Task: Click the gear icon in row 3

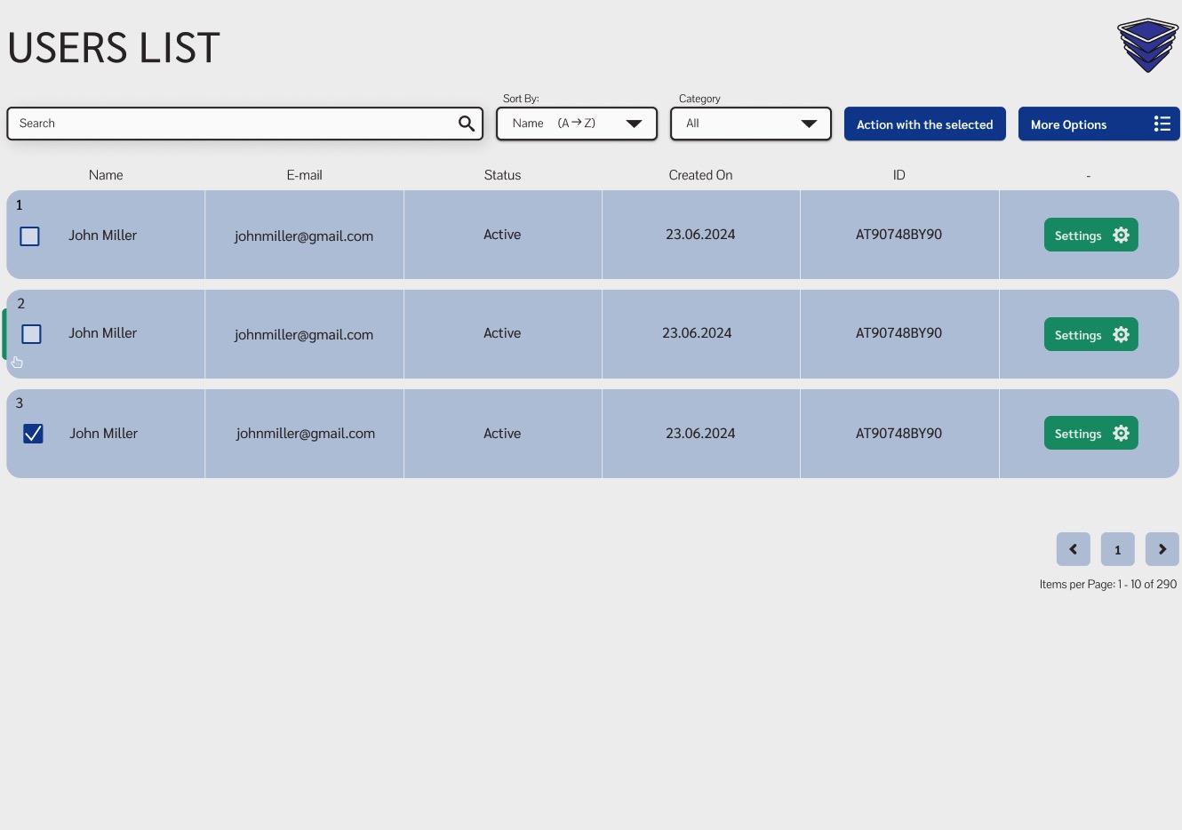Action: click(1121, 434)
